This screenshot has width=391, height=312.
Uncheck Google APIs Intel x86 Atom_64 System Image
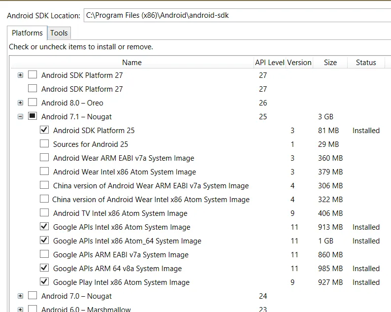coord(44,241)
